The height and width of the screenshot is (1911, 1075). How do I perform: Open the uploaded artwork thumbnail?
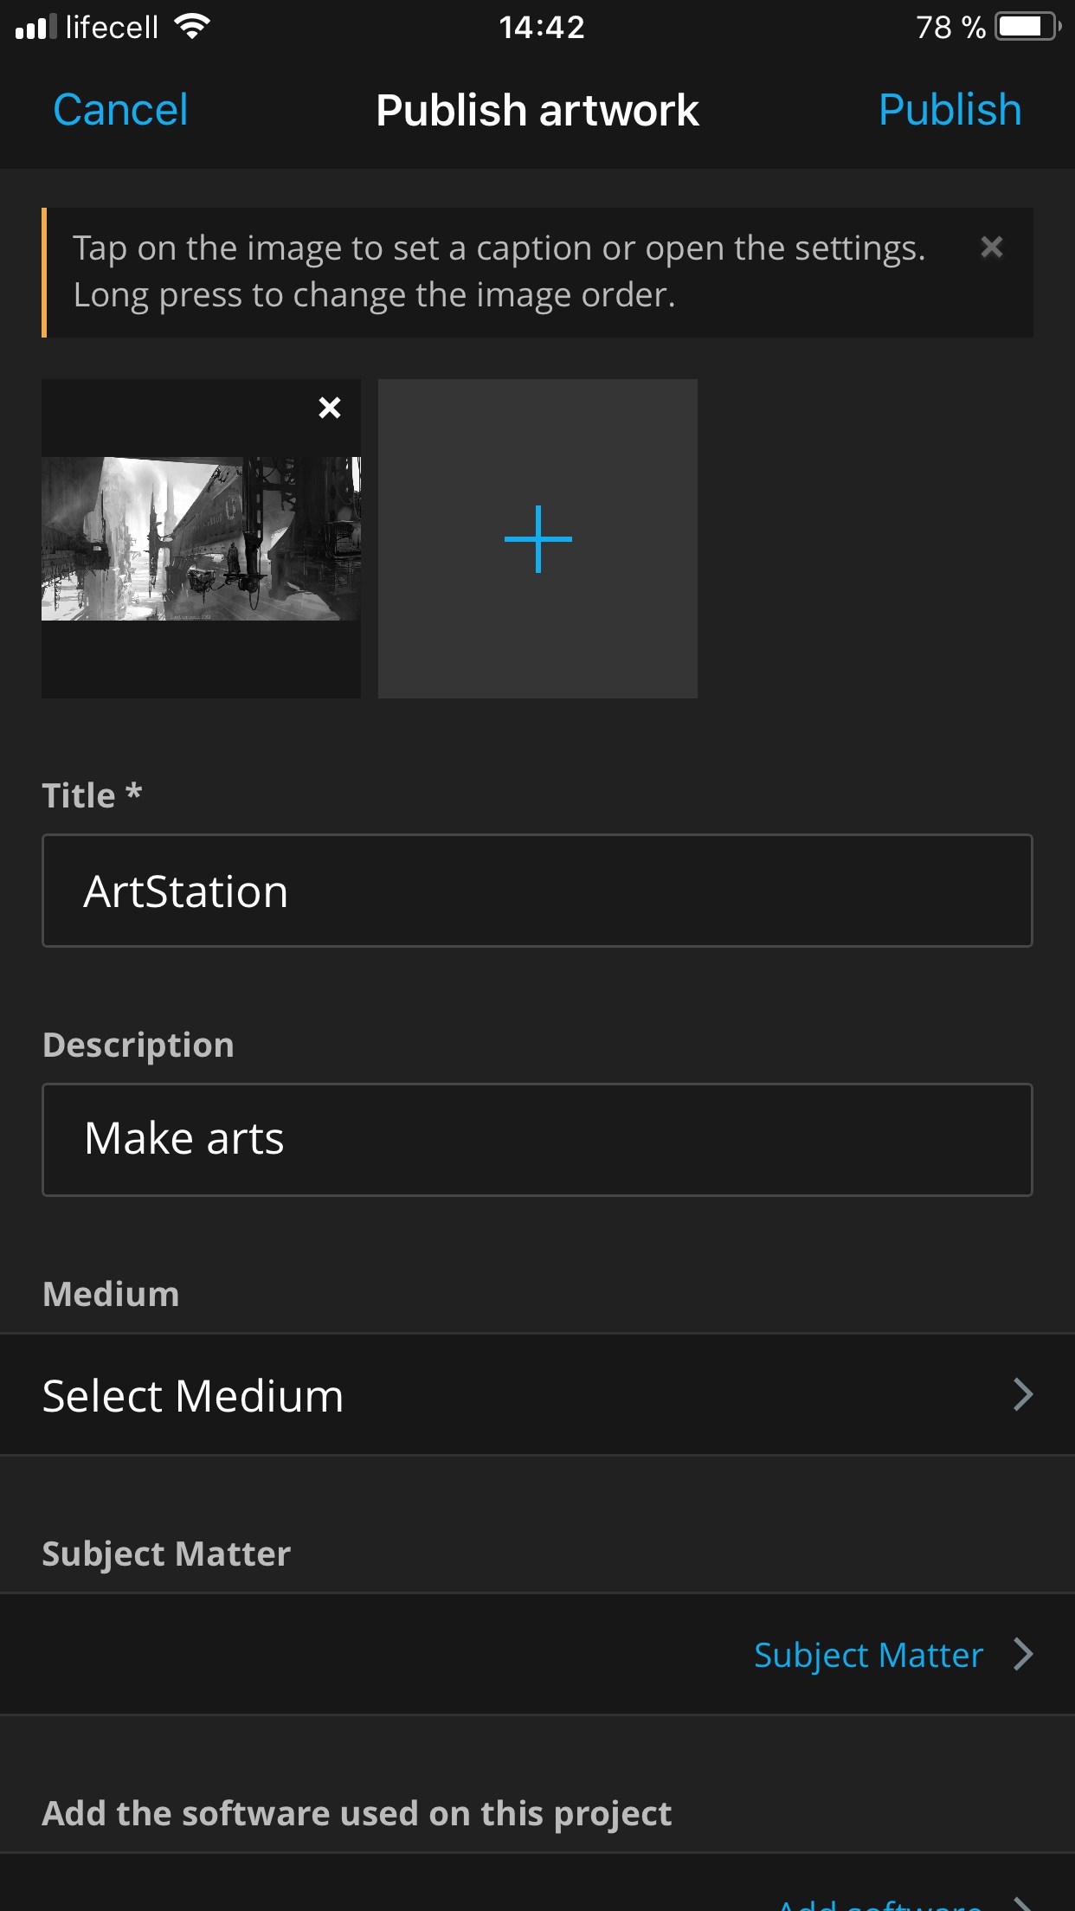(x=201, y=539)
